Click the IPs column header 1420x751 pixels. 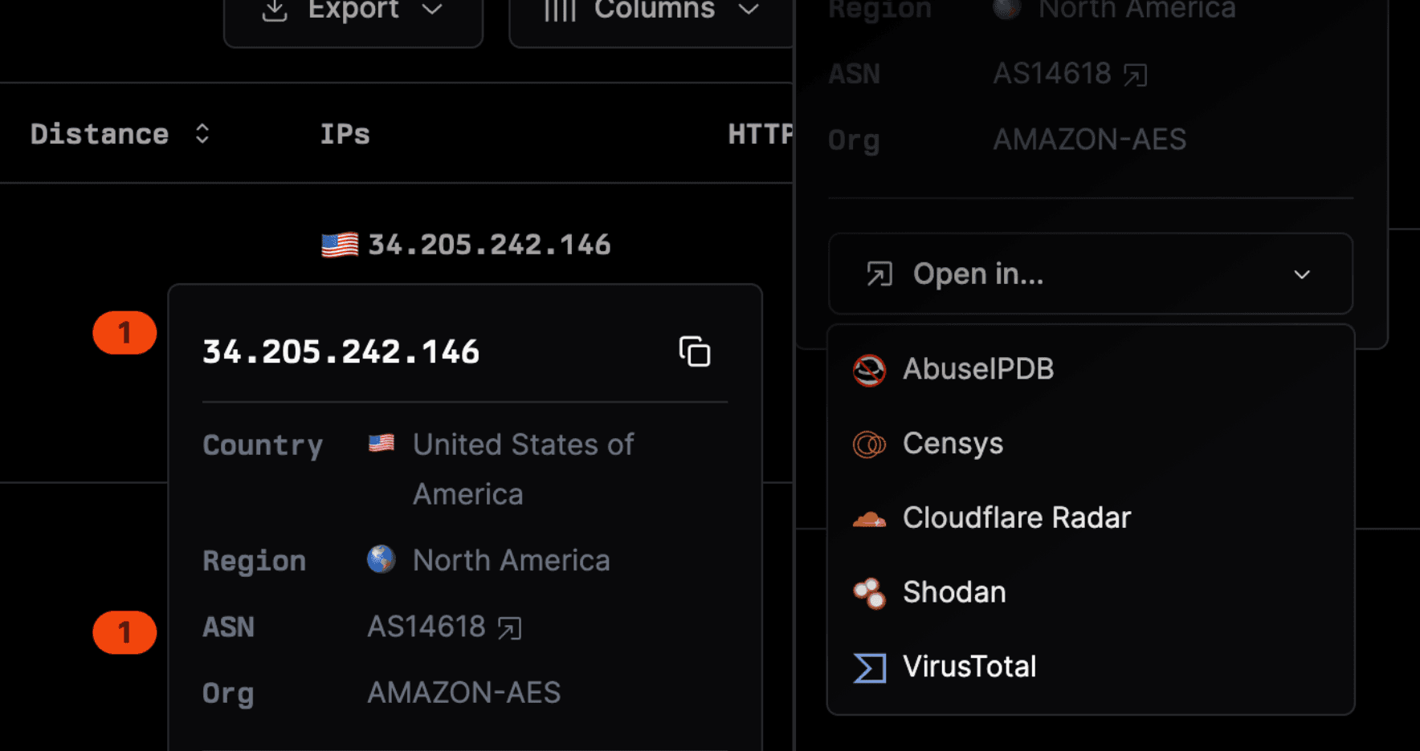(x=345, y=134)
